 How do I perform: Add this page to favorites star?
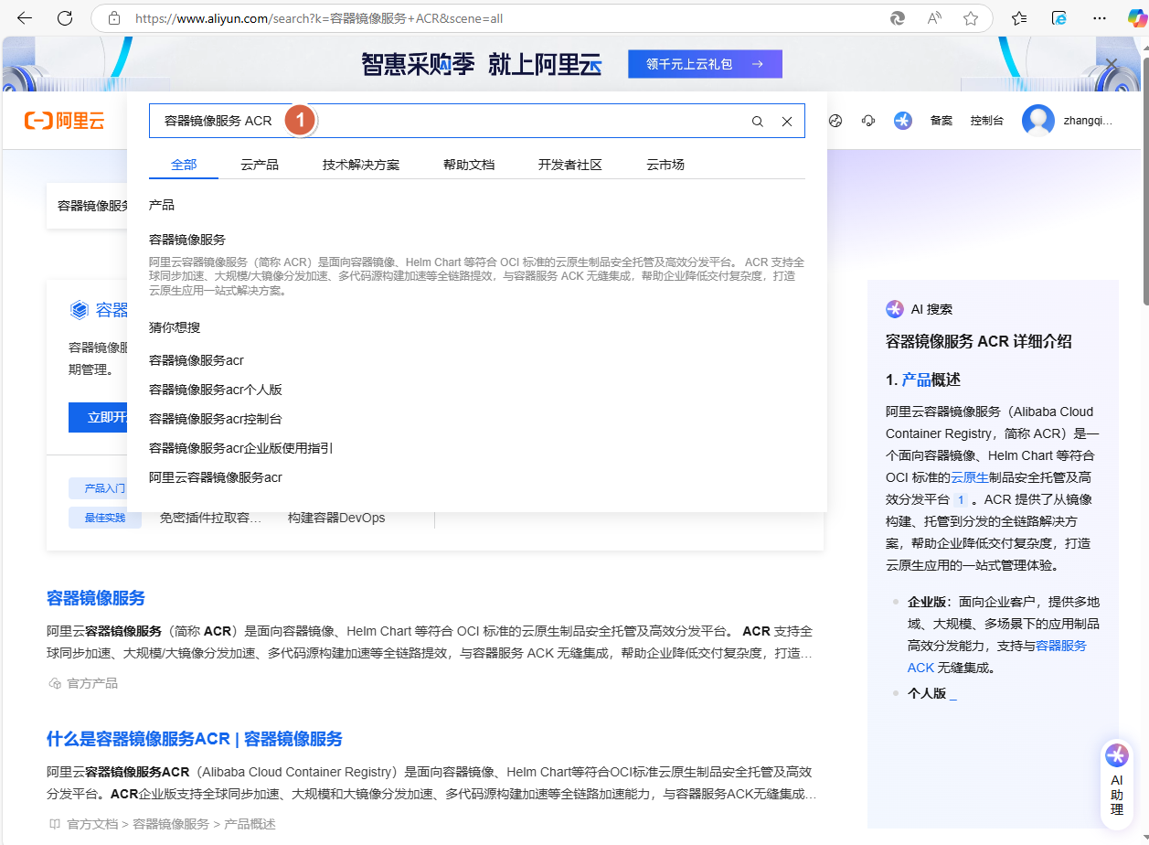point(971,18)
